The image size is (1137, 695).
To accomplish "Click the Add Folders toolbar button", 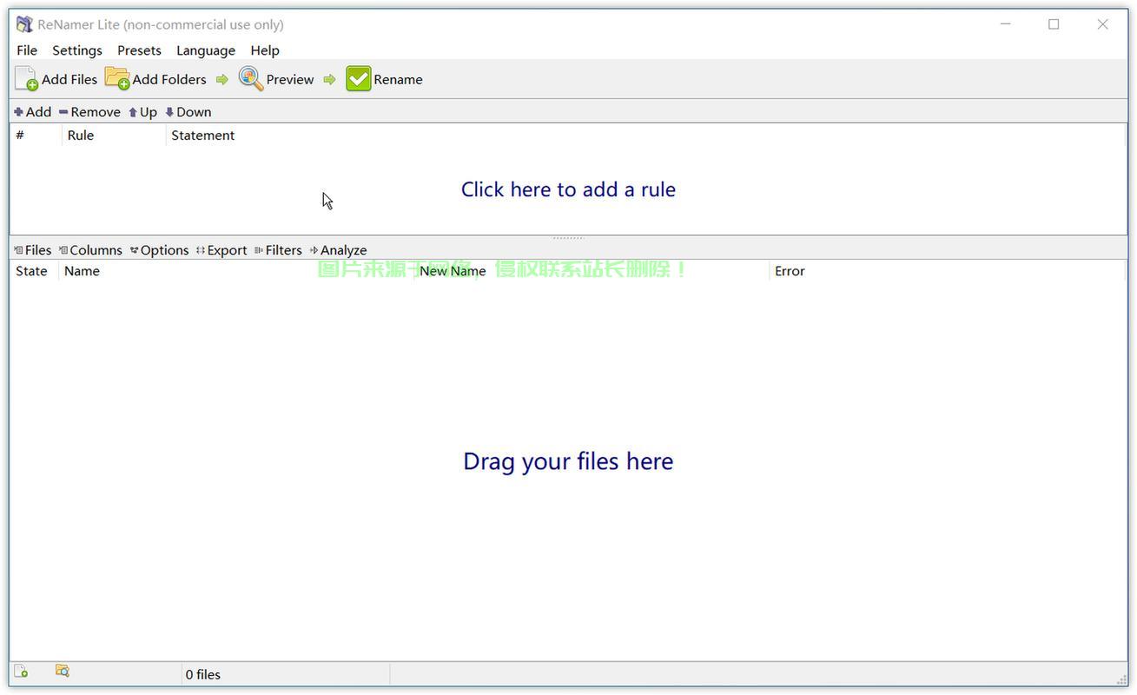I will click(156, 79).
